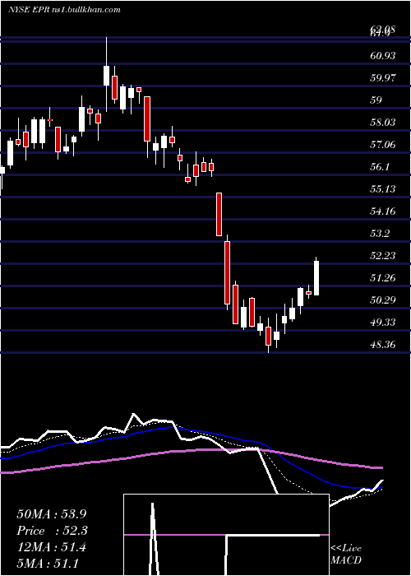Image resolution: width=411 pixels, height=576 pixels.
Task: Click the 48.36 price axis label
Action: (x=383, y=345)
